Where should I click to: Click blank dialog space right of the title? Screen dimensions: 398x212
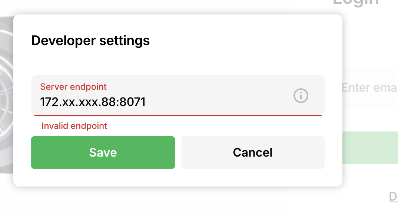[245, 40]
